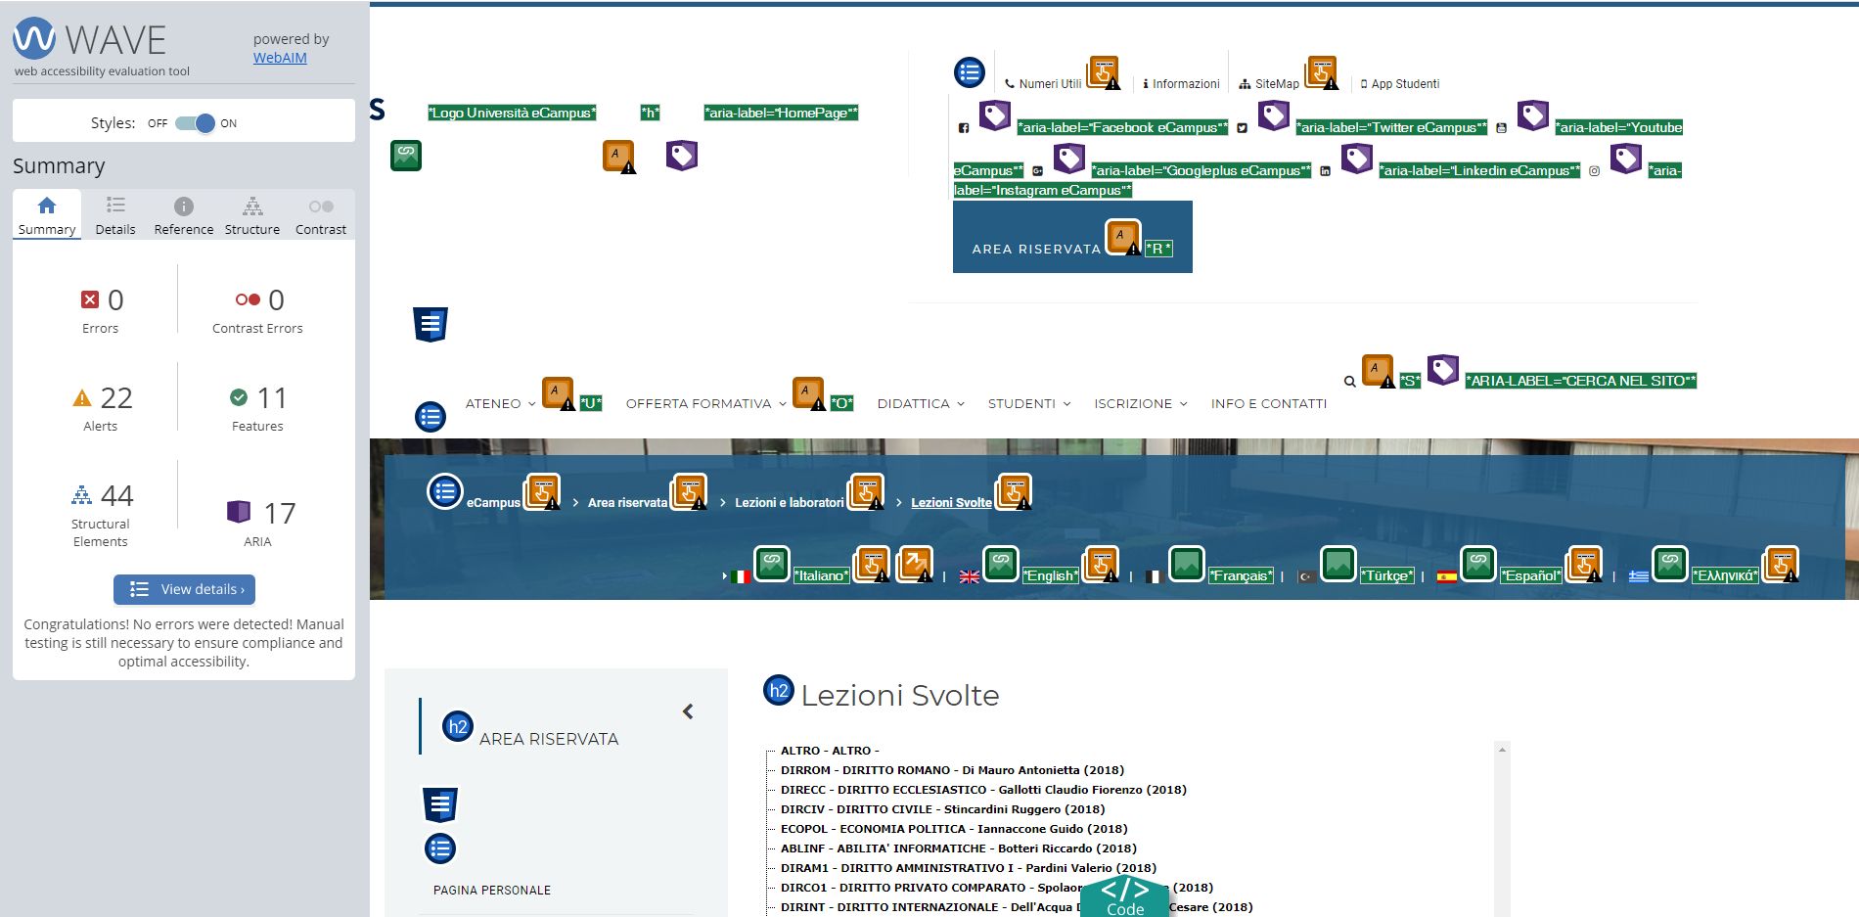The height and width of the screenshot is (917, 1859).
Task: Collapse the Area Riservata sidebar arrow
Action: coord(688,711)
